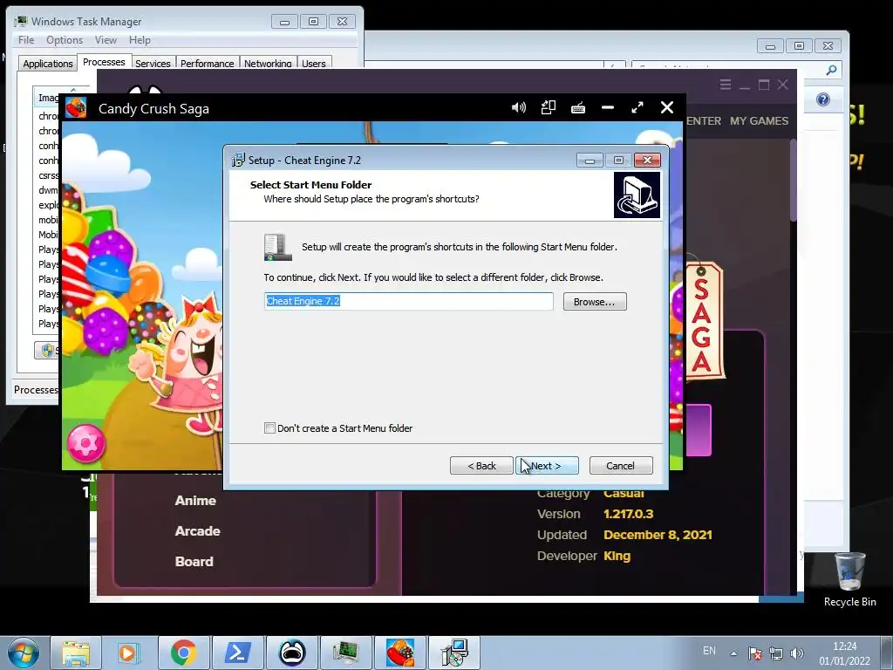Open PowerShell from taskbar
This screenshot has height=670, width=893.
(237, 653)
